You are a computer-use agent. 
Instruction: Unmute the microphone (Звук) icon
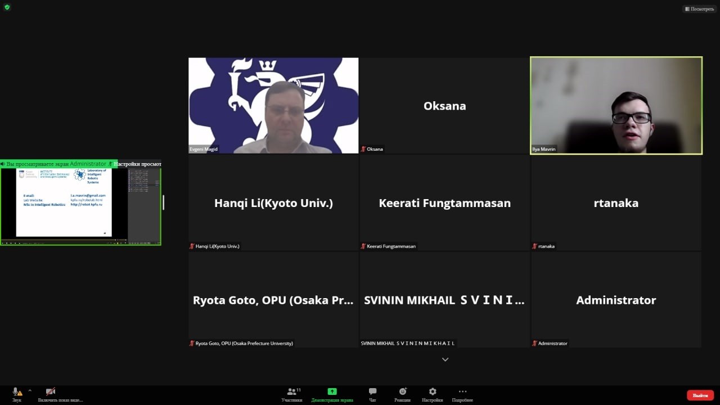point(16,391)
